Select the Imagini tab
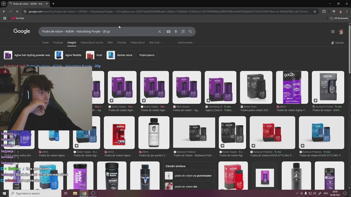 (72, 43)
